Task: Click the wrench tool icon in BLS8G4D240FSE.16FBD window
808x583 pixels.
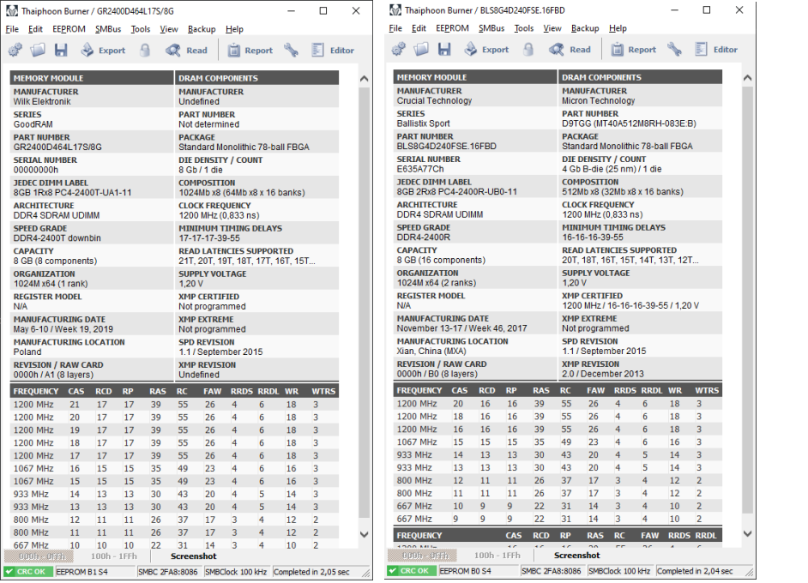Action: pyautogui.click(x=675, y=50)
